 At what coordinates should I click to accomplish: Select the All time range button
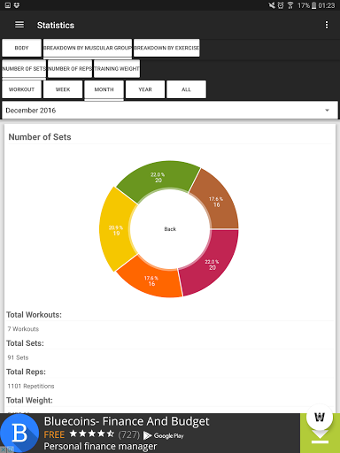186,89
